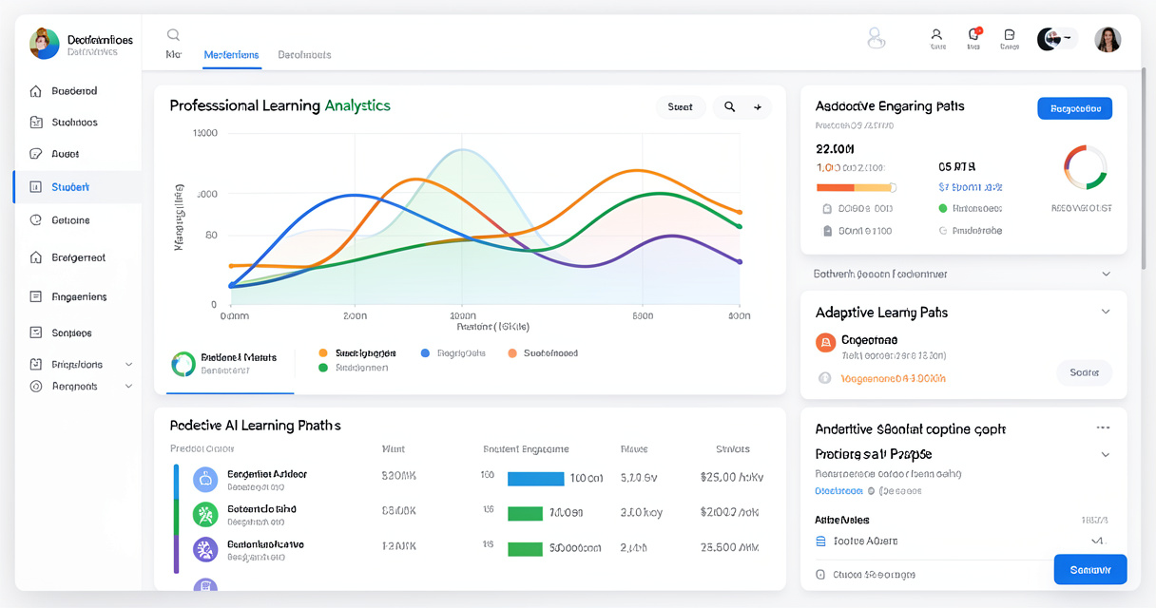The height and width of the screenshot is (608, 1156).
Task: Expand the "Rergnoets" sidebar chevron
Action: pyautogui.click(x=128, y=387)
